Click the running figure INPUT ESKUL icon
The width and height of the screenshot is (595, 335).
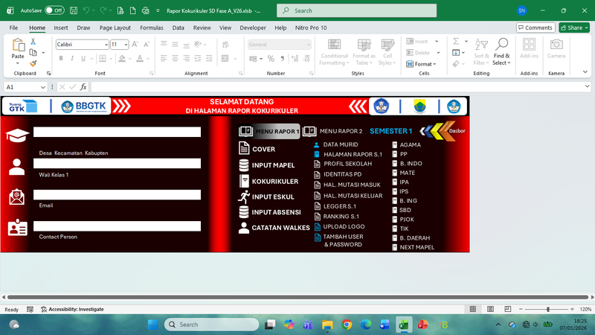[244, 197]
